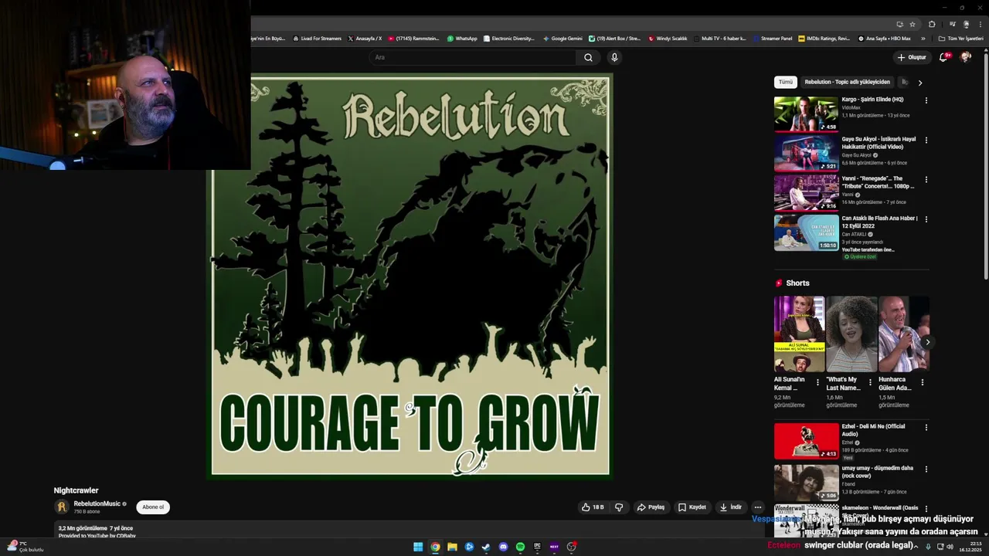Open options for Kargo - Şairin Elinde video
The image size is (989, 556).
(x=926, y=100)
